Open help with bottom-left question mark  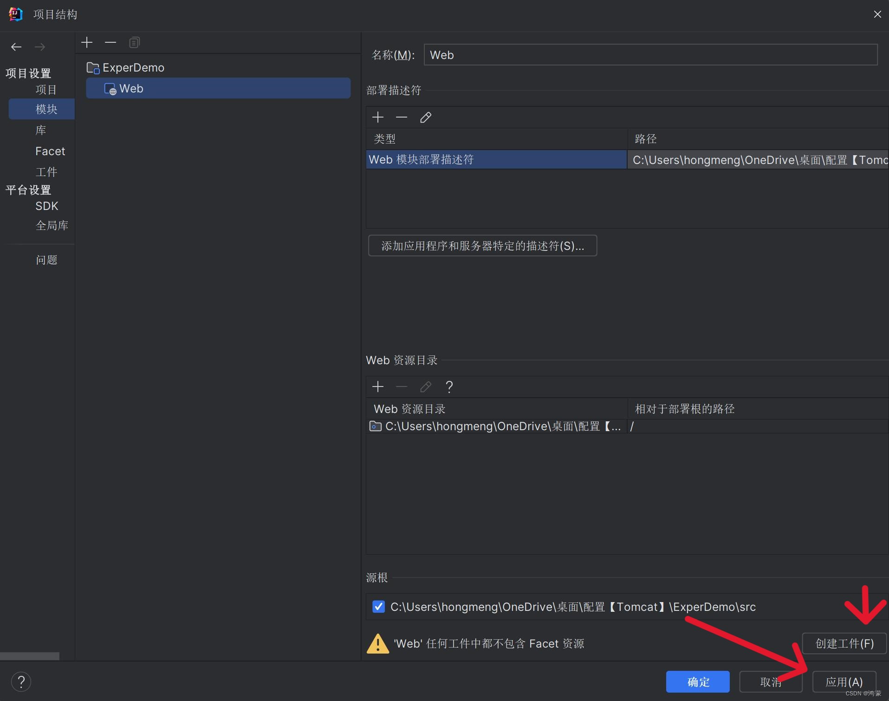click(x=21, y=682)
